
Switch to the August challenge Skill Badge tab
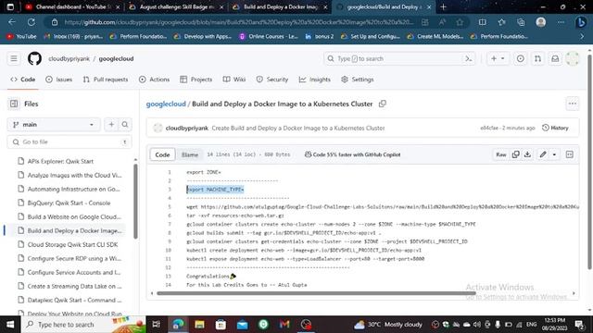[175, 6]
